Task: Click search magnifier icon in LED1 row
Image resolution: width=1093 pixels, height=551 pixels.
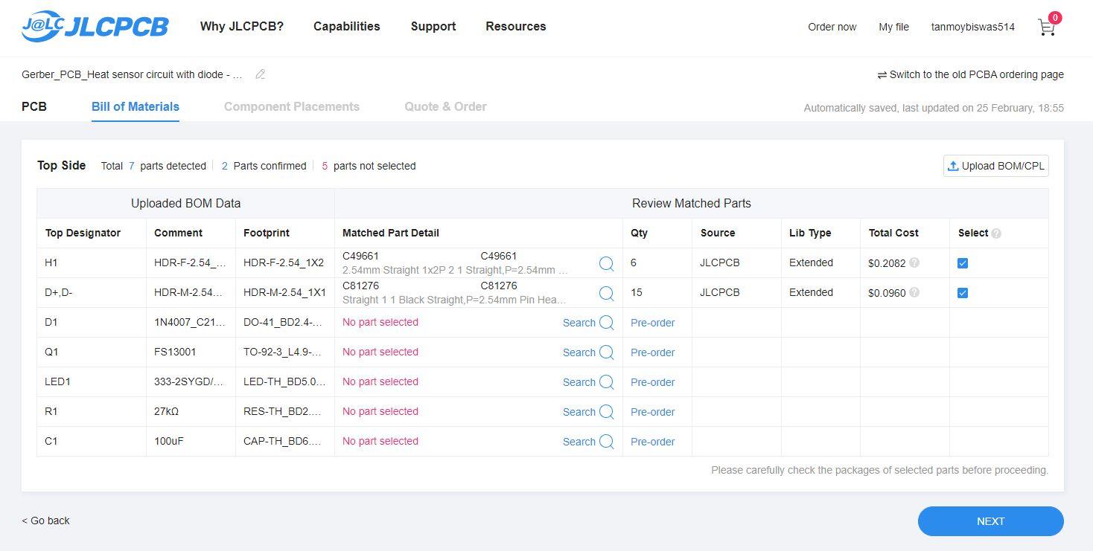Action: [x=607, y=382]
